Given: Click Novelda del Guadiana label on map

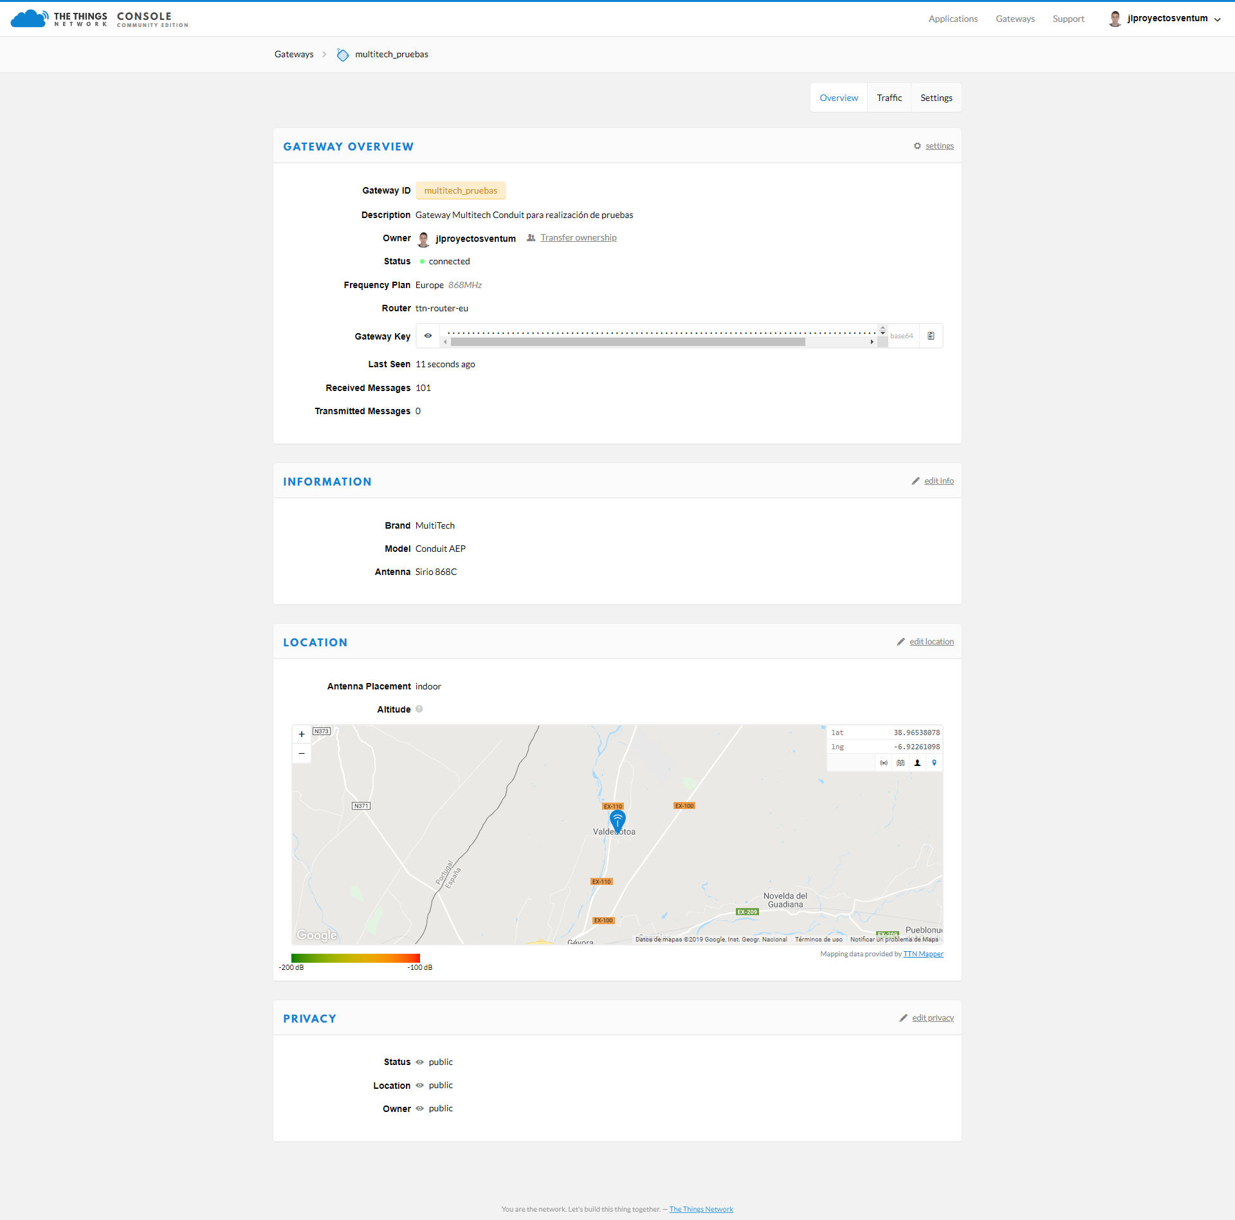Looking at the screenshot, I should point(785,900).
